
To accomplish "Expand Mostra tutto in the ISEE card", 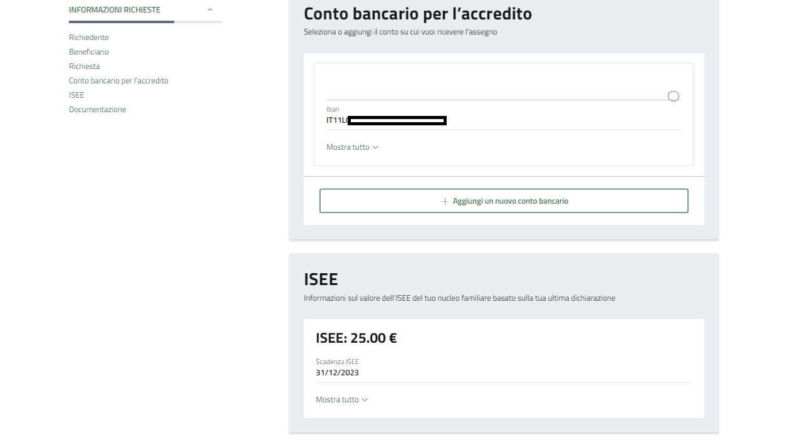I will click(x=337, y=400).
